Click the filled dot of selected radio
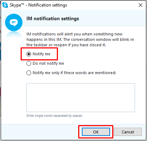 29,54
